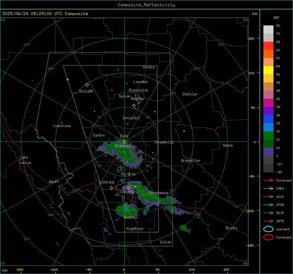Click the Didsbury label
293x274 pixels.
123,146
